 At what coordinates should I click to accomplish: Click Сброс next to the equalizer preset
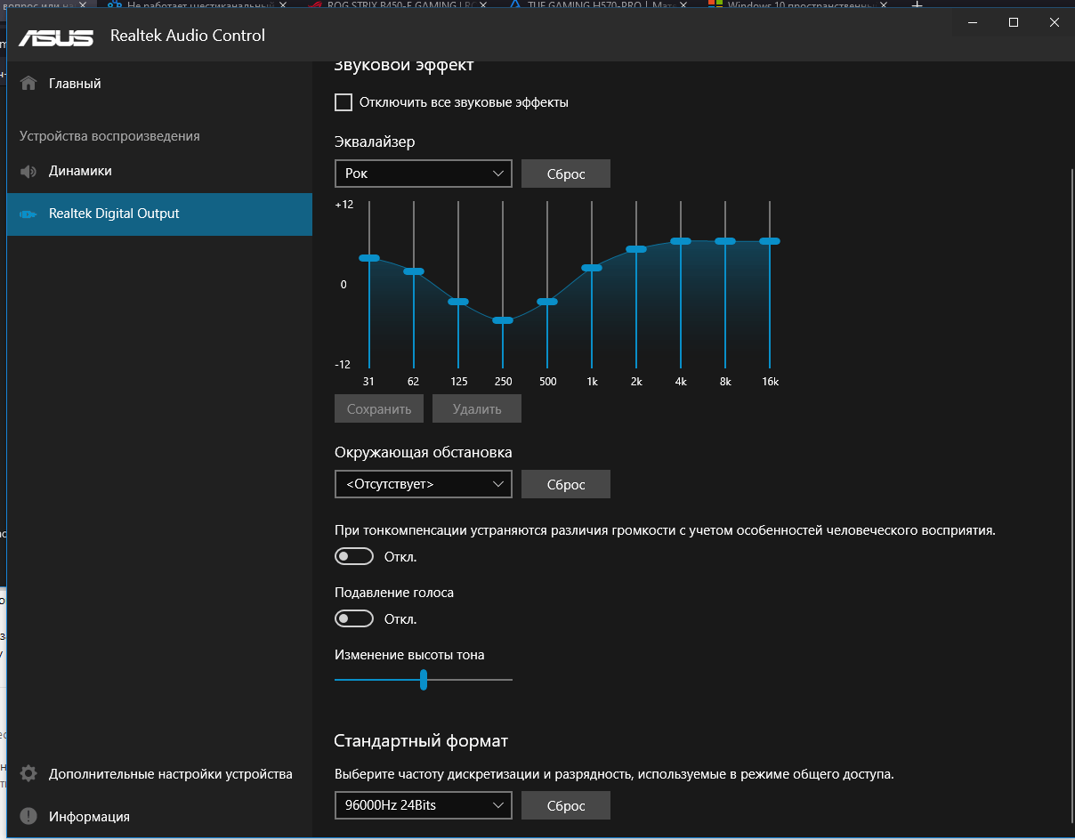pyautogui.click(x=566, y=174)
